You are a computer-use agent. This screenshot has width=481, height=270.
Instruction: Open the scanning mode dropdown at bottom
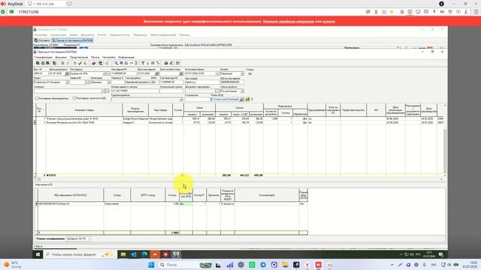point(89,238)
